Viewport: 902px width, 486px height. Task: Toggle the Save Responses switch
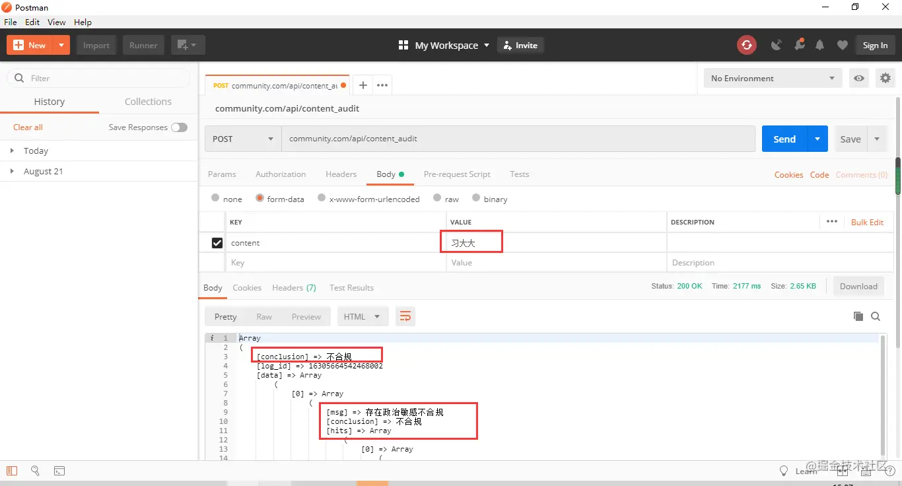coord(179,127)
